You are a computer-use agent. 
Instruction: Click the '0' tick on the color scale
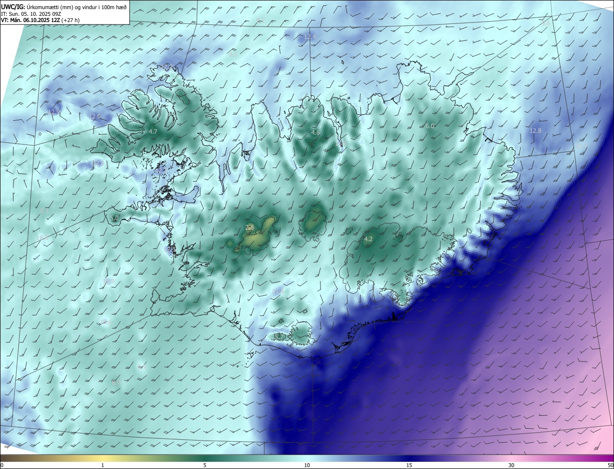2,465
